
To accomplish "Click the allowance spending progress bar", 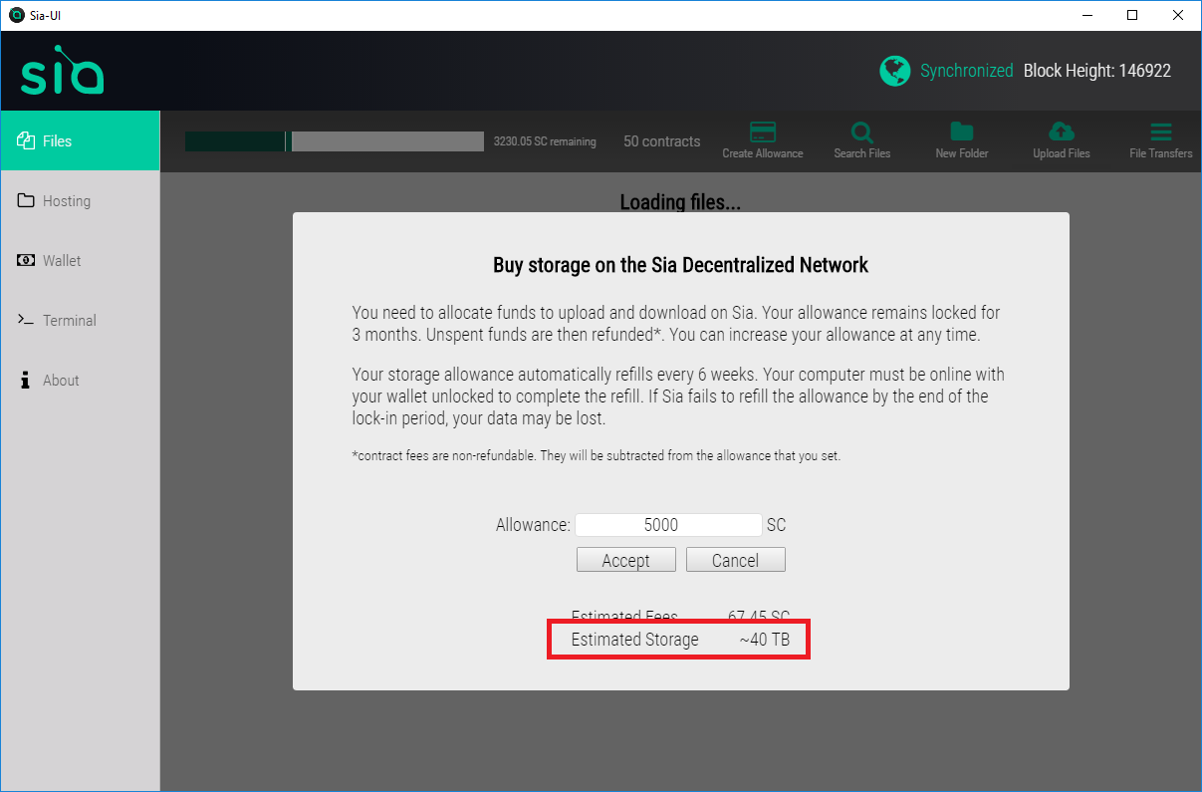I will (x=335, y=141).
